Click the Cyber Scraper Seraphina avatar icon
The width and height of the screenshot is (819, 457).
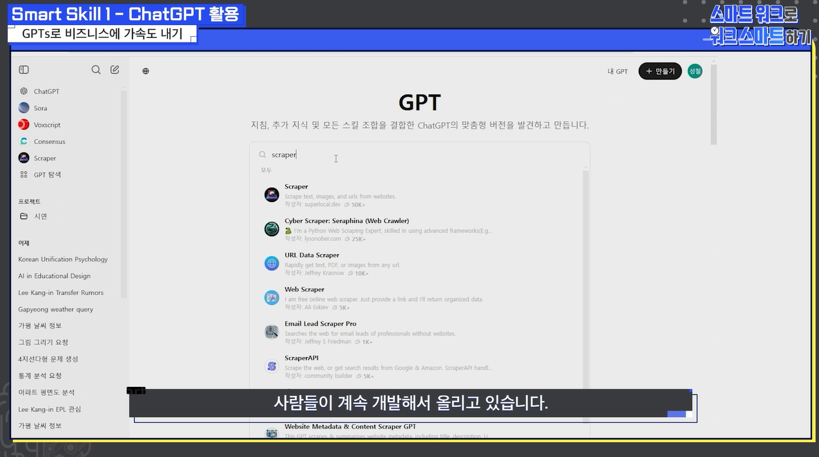[272, 228]
